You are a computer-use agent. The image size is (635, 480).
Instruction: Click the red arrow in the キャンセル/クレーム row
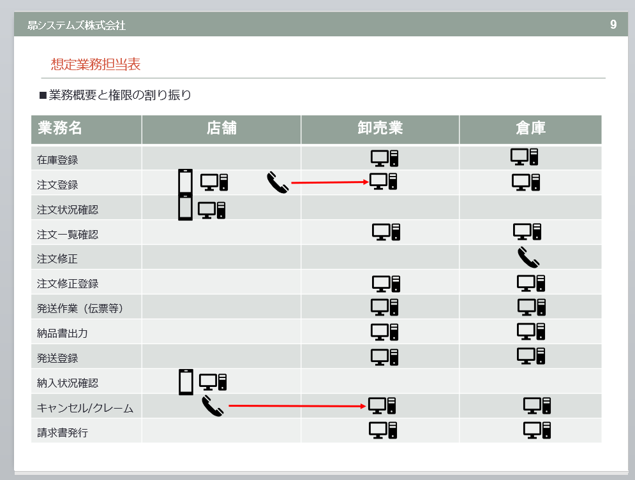pyautogui.click(x=297, y=405)
